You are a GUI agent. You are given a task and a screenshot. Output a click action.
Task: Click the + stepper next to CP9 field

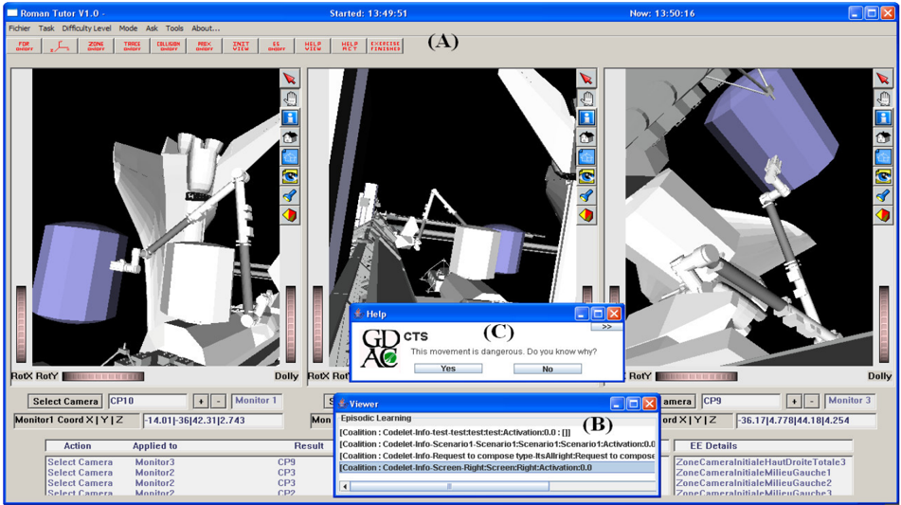[794, 401]
